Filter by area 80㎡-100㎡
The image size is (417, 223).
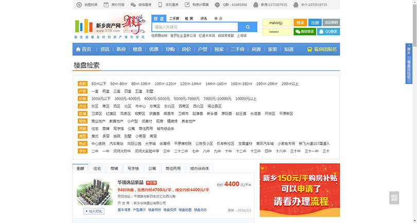141,83
